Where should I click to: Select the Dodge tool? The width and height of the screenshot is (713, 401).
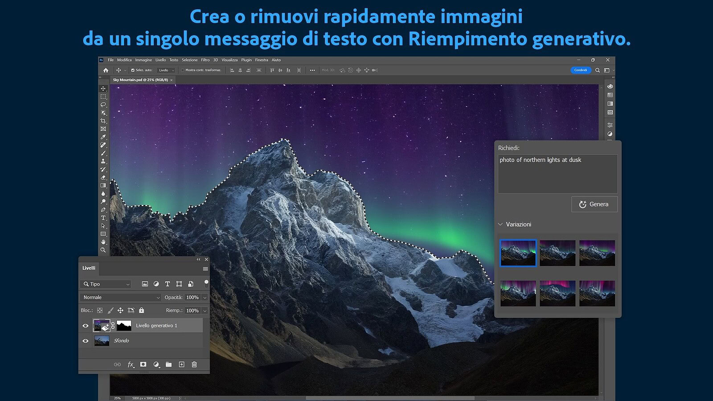click(103, 201)
